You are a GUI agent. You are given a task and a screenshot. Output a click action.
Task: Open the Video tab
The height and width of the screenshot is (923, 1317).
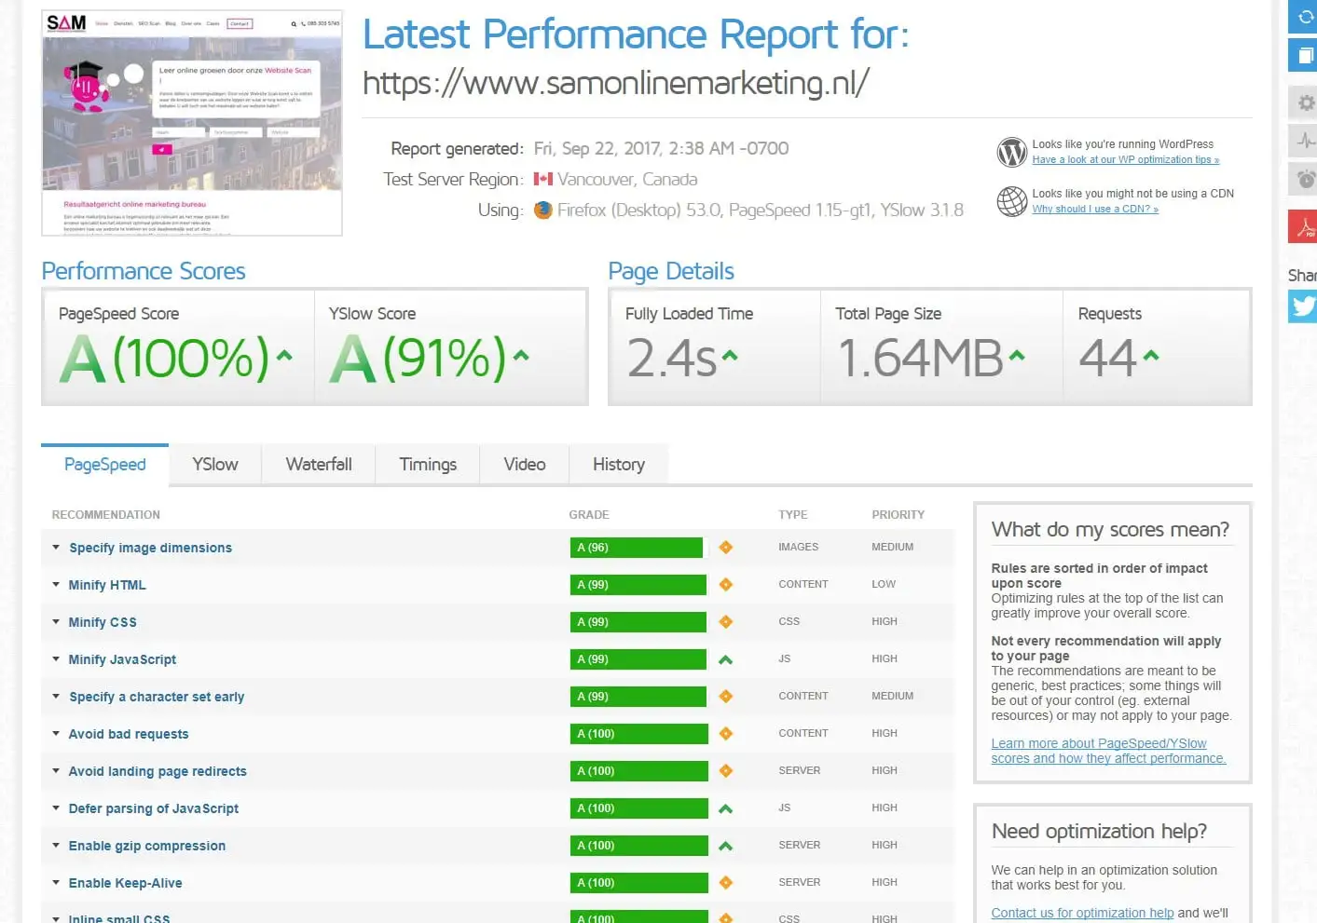click(525, 465)
